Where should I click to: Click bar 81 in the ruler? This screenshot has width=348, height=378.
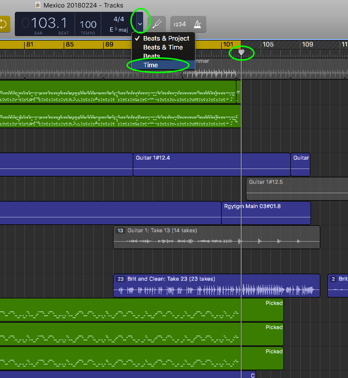click(30, 44)
